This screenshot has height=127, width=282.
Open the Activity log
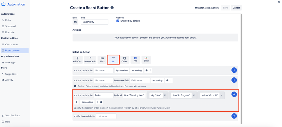[x=9, y=80]
